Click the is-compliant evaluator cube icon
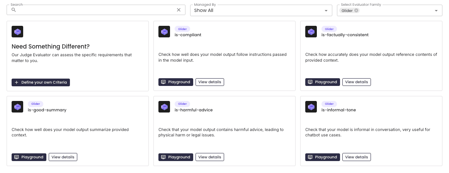 click(x=164, y=32)
